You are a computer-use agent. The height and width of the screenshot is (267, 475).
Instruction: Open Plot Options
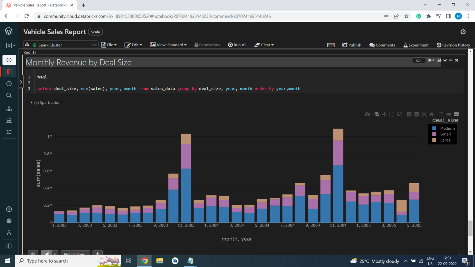coord(75,253)
